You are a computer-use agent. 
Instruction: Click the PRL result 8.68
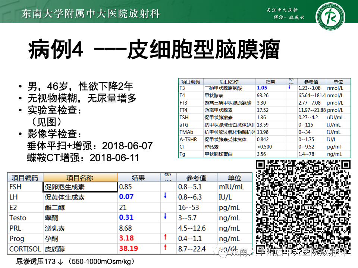[x=126, y=228]
